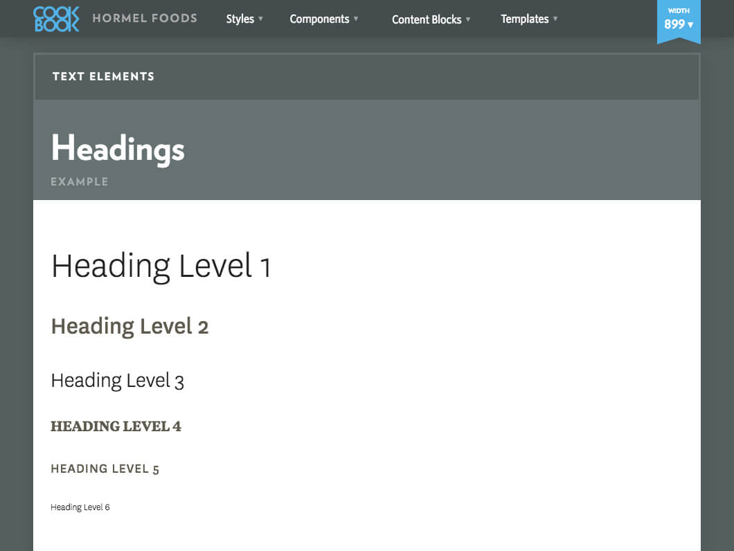Open the Templates menu

click(524, 19)
